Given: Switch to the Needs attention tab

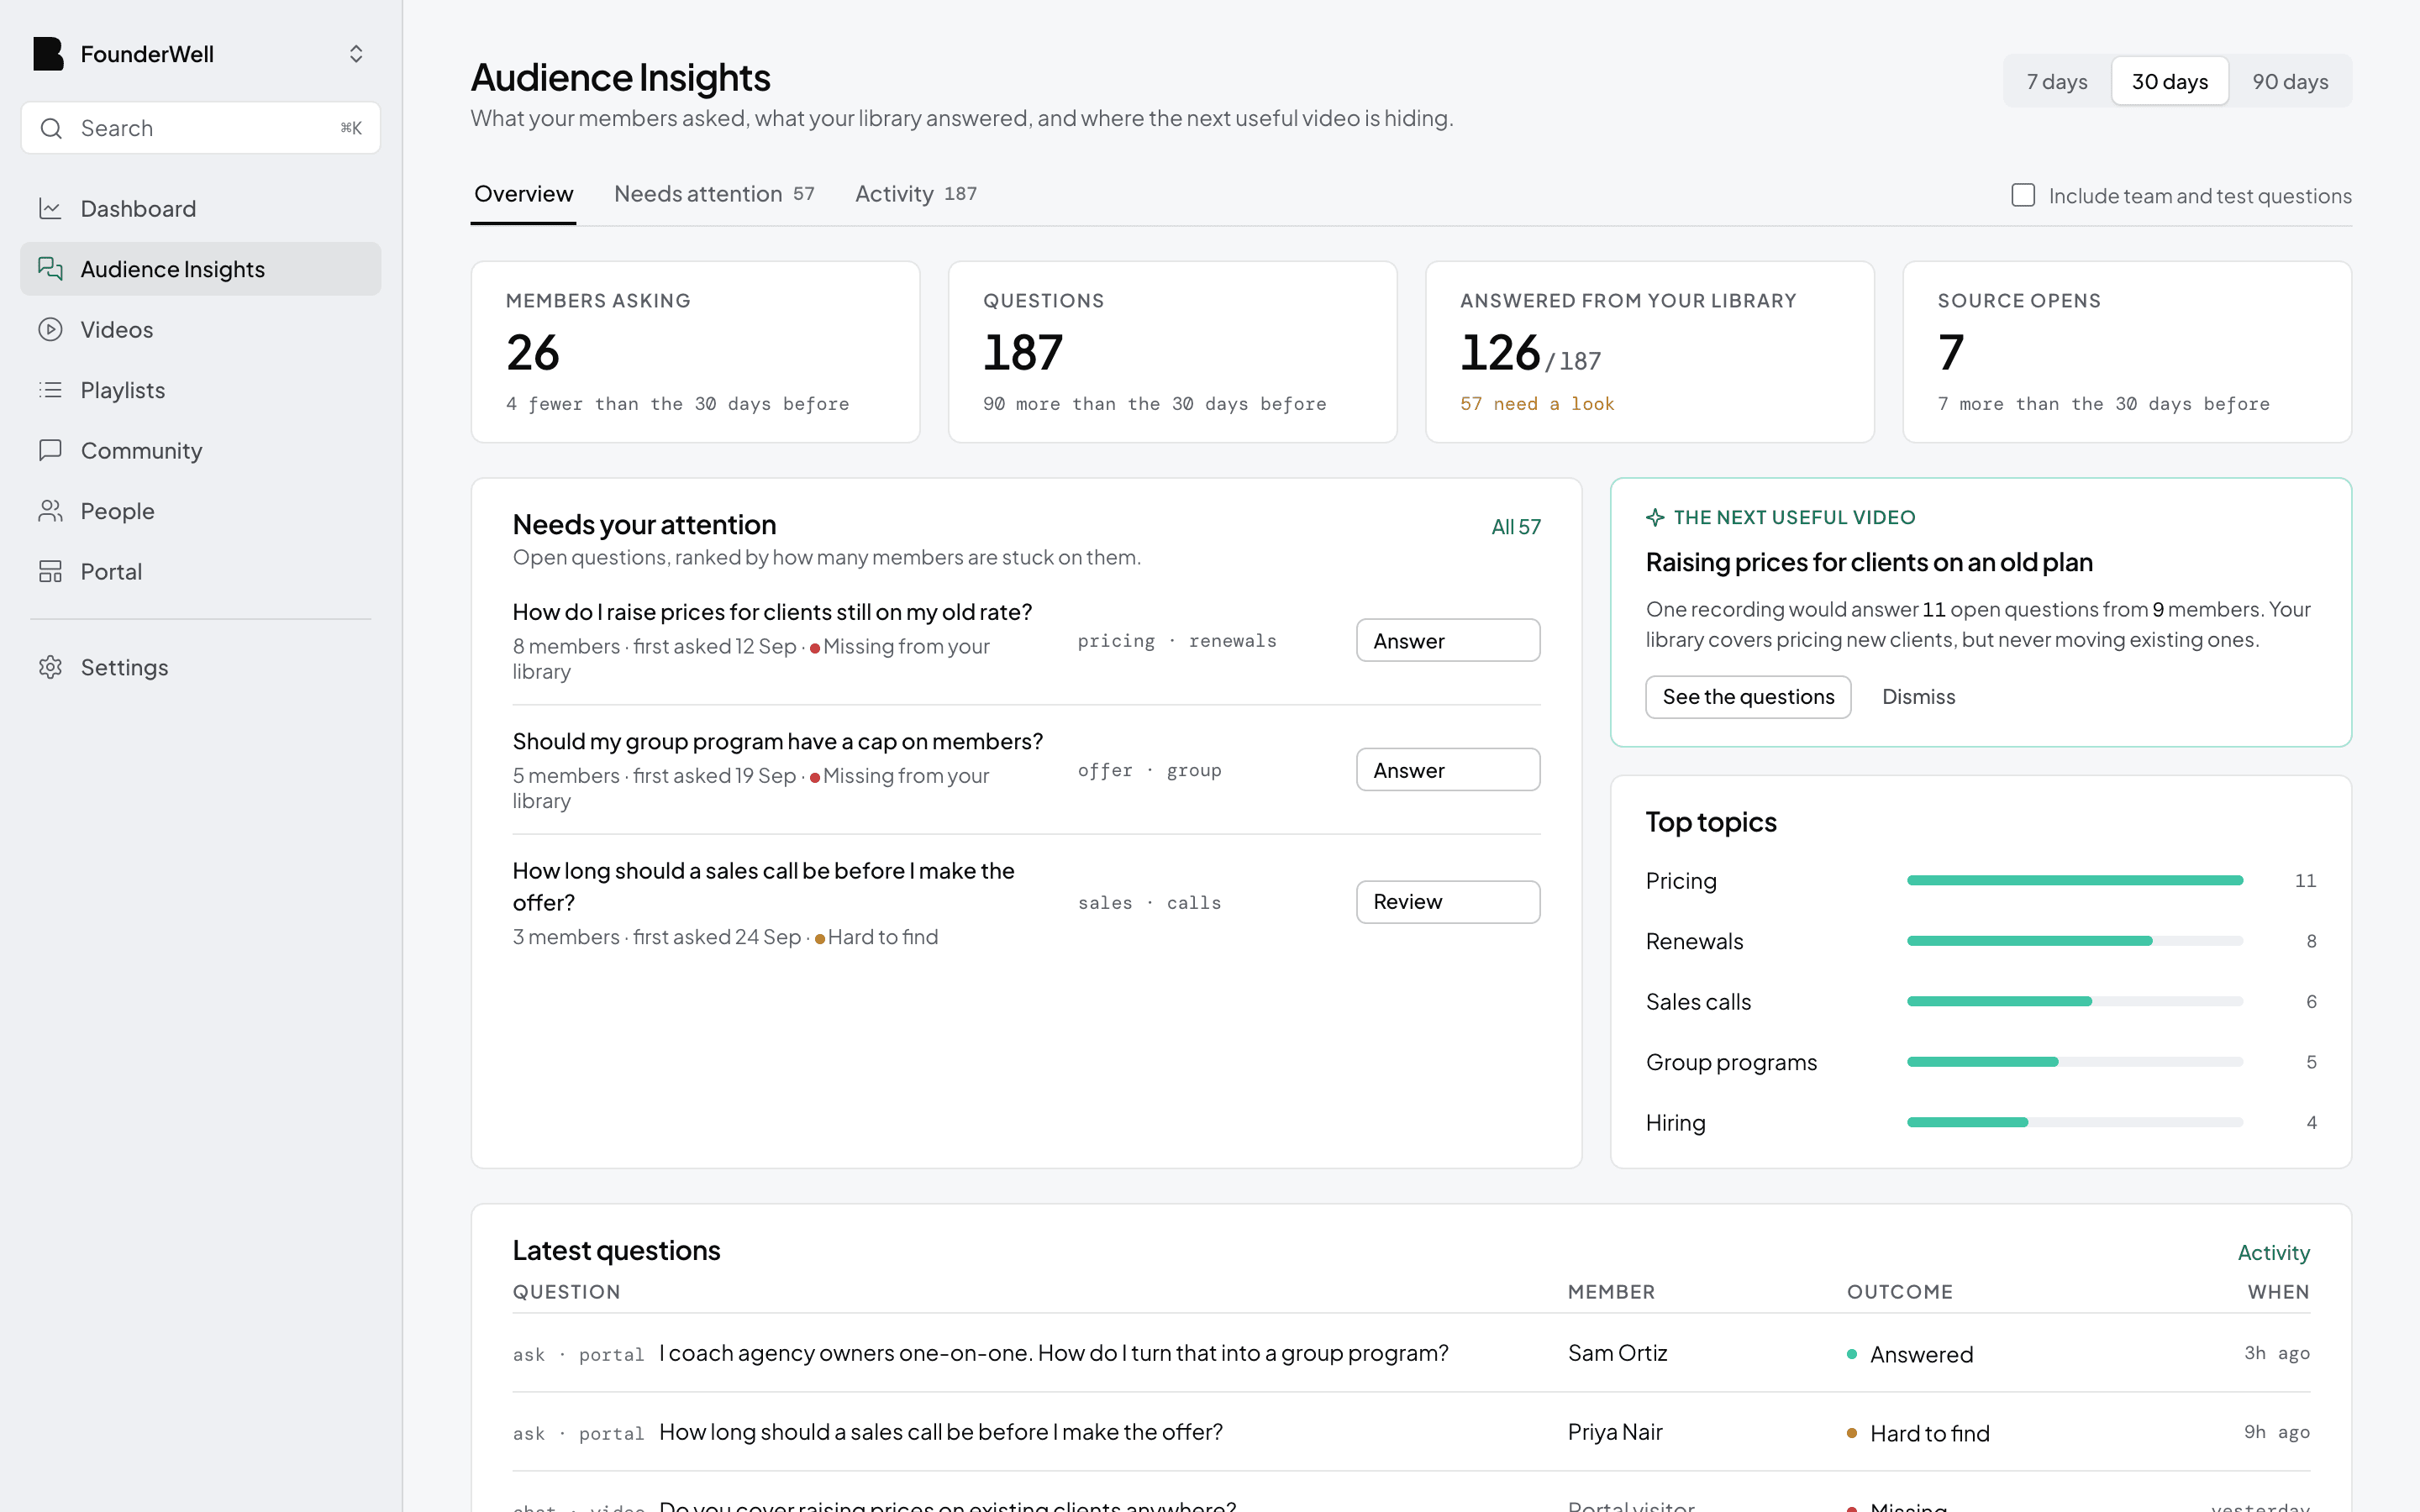Looking at the screenshot, I should click(x=714, y=194).
